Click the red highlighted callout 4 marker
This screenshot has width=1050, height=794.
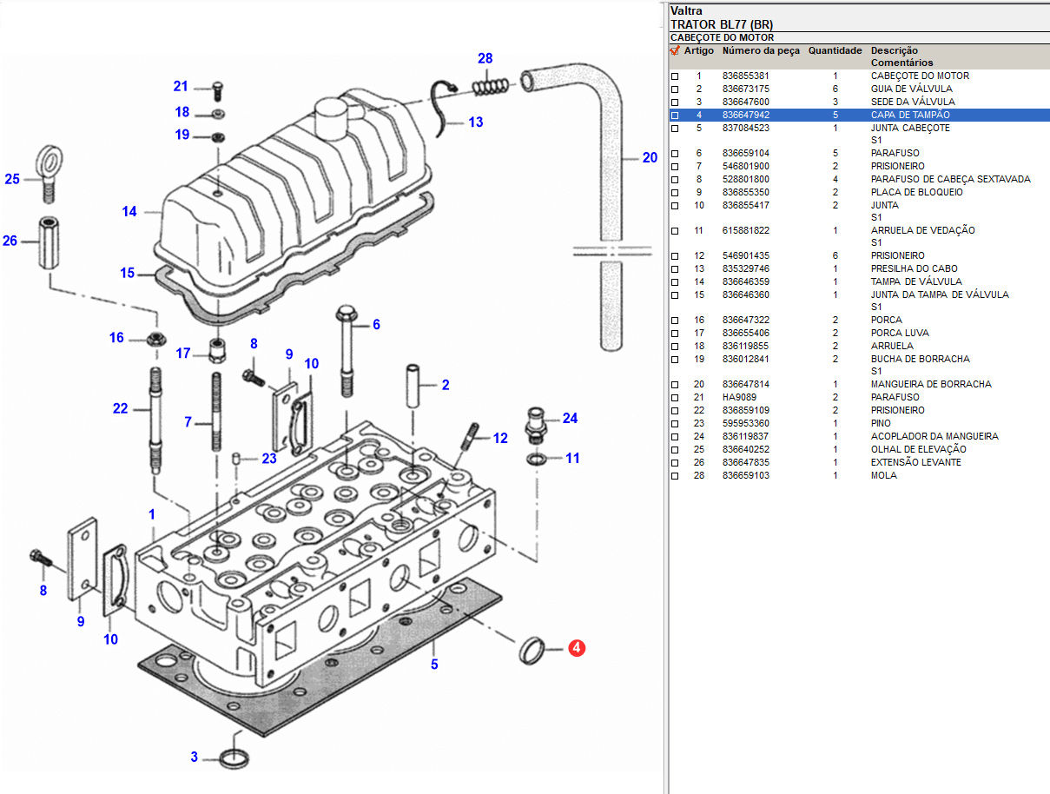tap(577, 648)
